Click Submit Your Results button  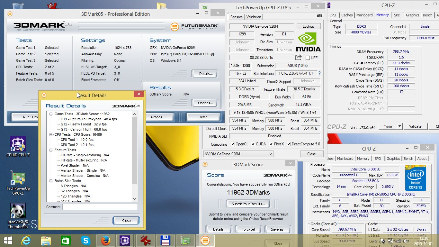click(x=248, y=204)
